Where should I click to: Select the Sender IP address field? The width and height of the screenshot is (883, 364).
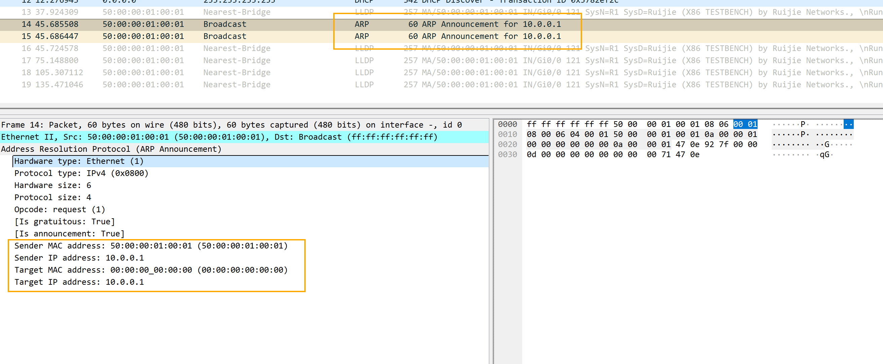(79, 258)
